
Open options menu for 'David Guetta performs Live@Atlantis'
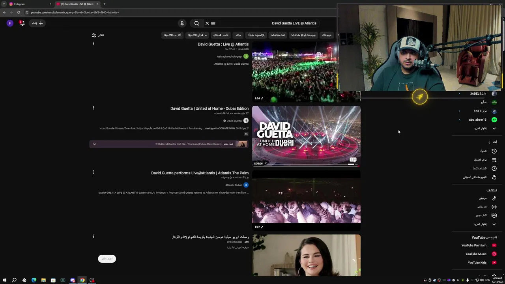94,172
